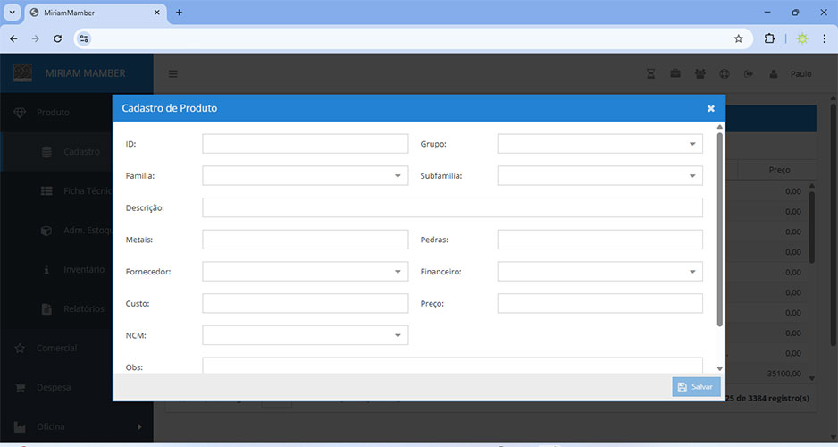
Task: Click the Miriam Mamber logo icon
Action: [22, 73]
